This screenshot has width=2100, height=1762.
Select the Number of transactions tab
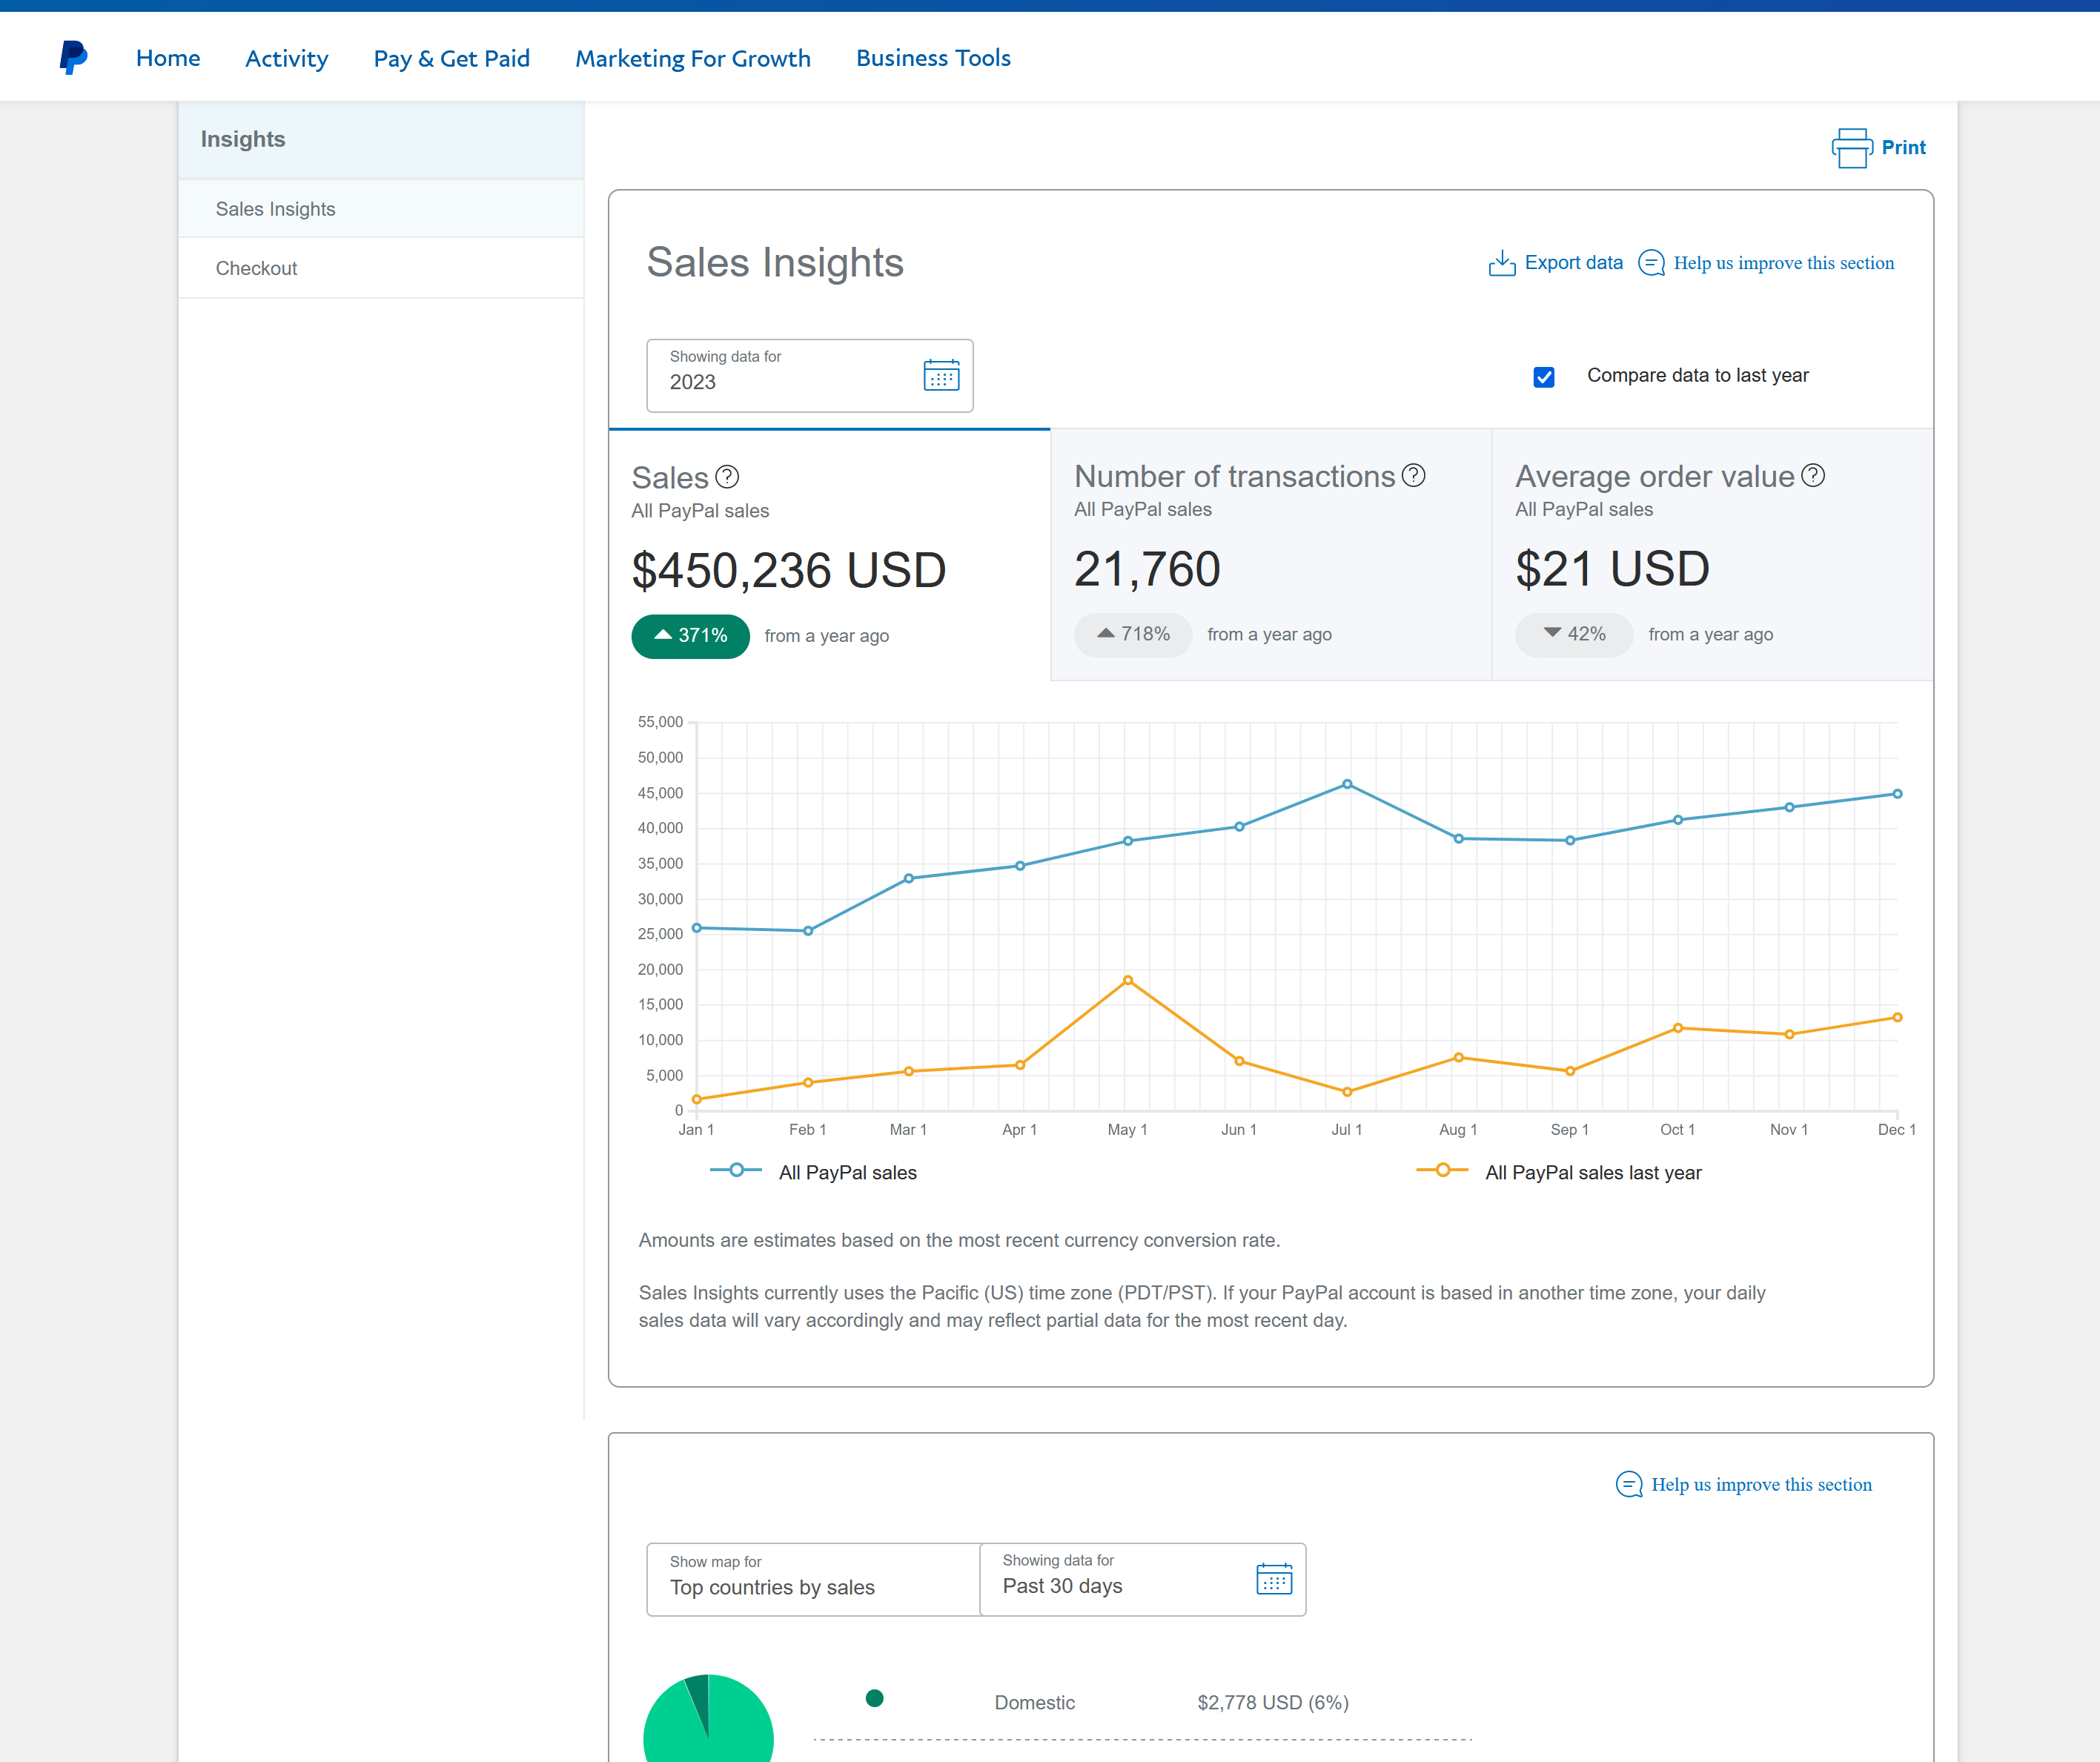(1270, 555)
